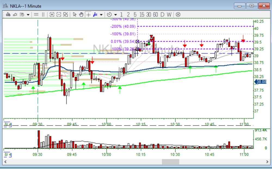Switch chart to Daily (D) timeframe

point(162,14)
